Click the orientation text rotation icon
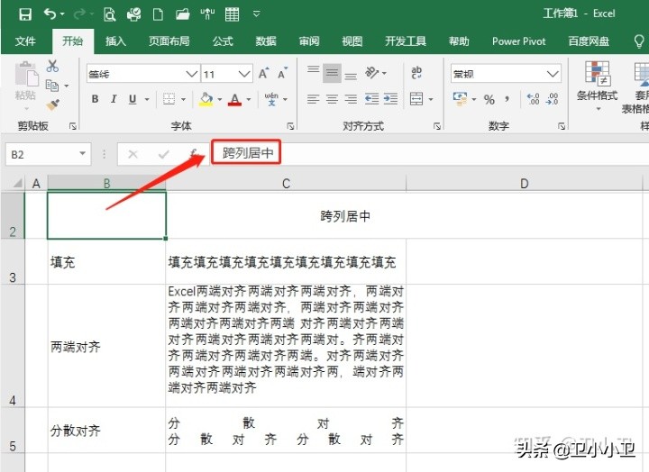 [371, 73]
